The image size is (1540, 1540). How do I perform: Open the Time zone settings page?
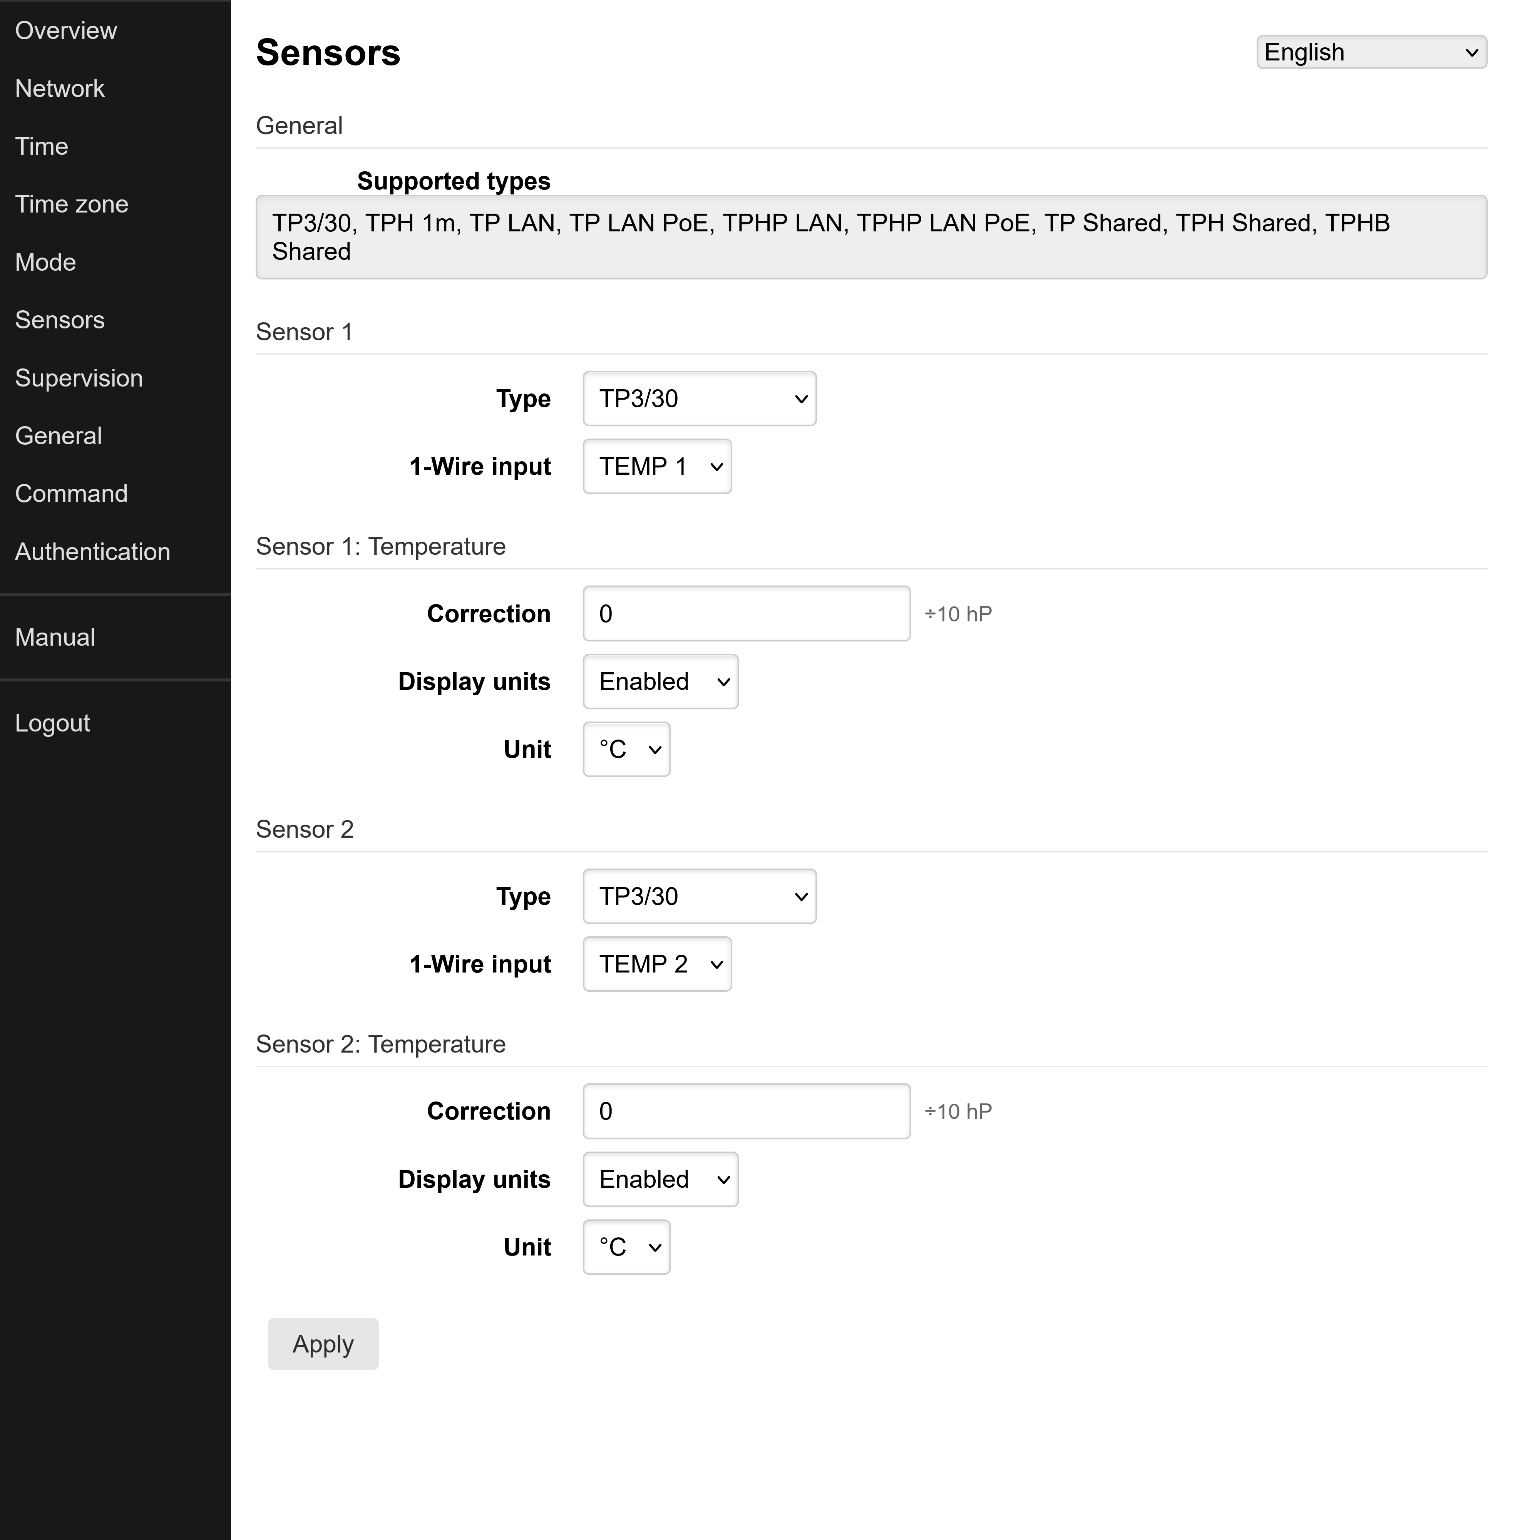pos(71,204)
